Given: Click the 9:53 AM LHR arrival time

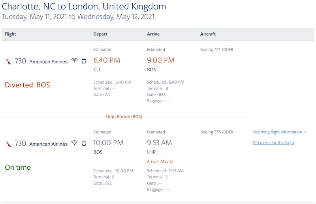Looking at the screenshot, I should pyautogui.click(x=160, y=142).
